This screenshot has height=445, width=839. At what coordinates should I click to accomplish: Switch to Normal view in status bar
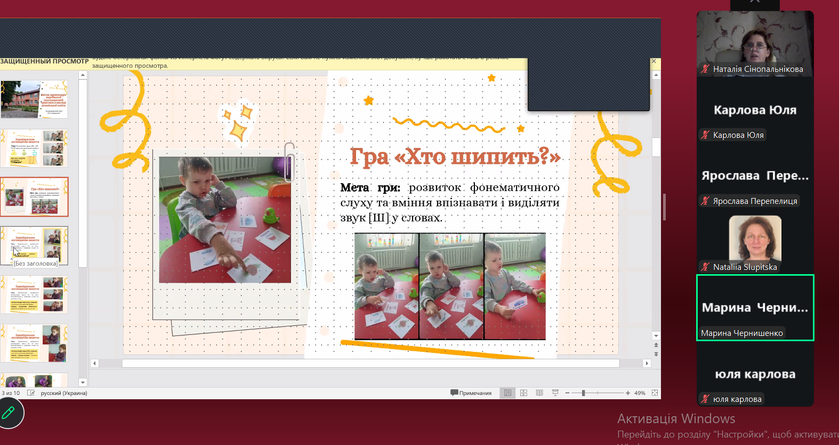pyautogui.click(x=507, y=393)
